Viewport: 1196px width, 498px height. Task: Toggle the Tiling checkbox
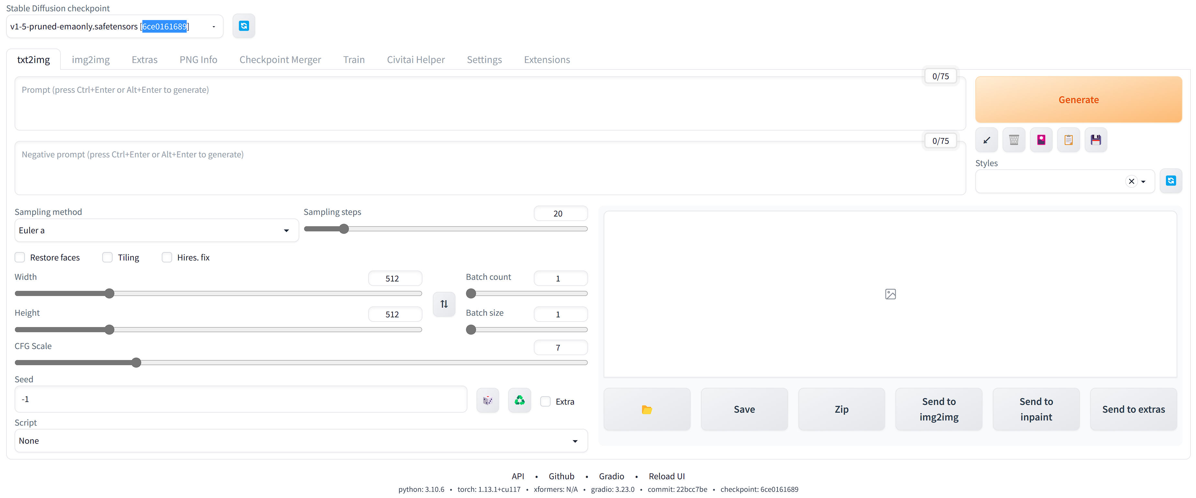108,257
